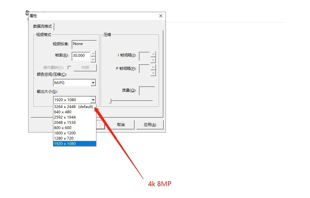The width and height of the screenshot is (310, 198).
Task: Select the 数据流格式 tab
Action: coord(42,26)
